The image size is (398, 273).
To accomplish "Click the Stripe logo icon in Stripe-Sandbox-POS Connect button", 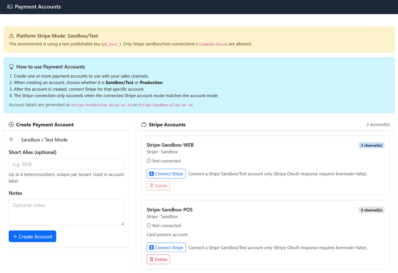I will [151, 248].
